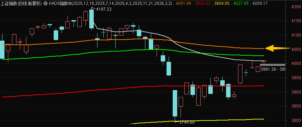Image resolution: width=302 pixels, height=127 pixels.
Task: Select the cyan candle at the 3794.68 low
Action: [175, 103]
